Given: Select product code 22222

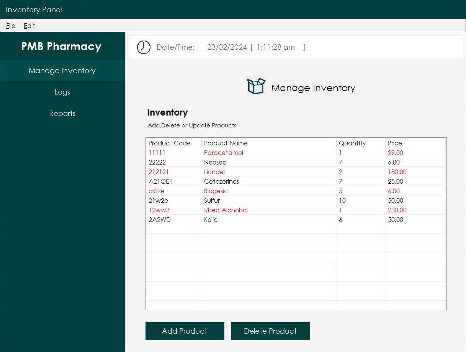Looking at the screenshot, I should pos(157,162).
